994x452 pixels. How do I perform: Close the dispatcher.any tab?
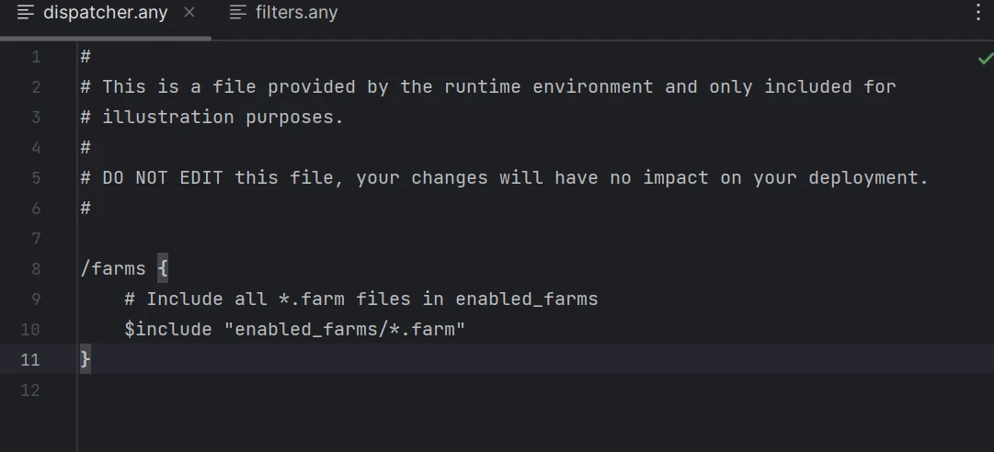pyautogui.click(x=189, y=13)
